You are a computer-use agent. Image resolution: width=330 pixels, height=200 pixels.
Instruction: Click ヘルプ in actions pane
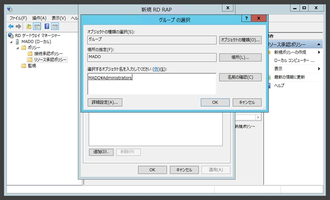tap(279, 85)
